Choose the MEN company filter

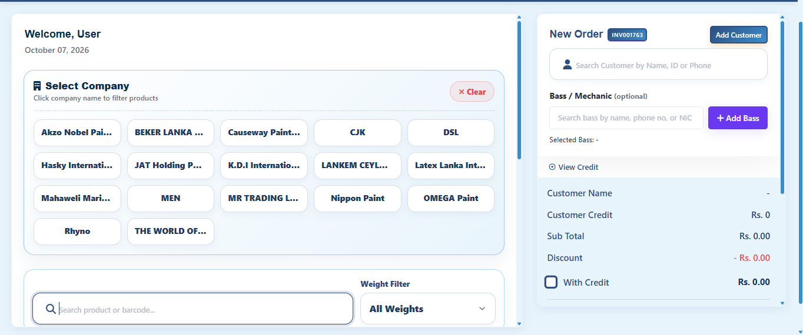point(171,199)
